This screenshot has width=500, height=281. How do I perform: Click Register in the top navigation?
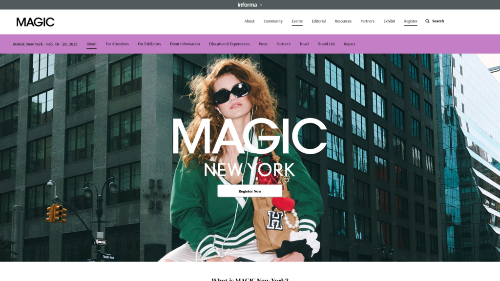pyautogui.click(x=411, y=21)
